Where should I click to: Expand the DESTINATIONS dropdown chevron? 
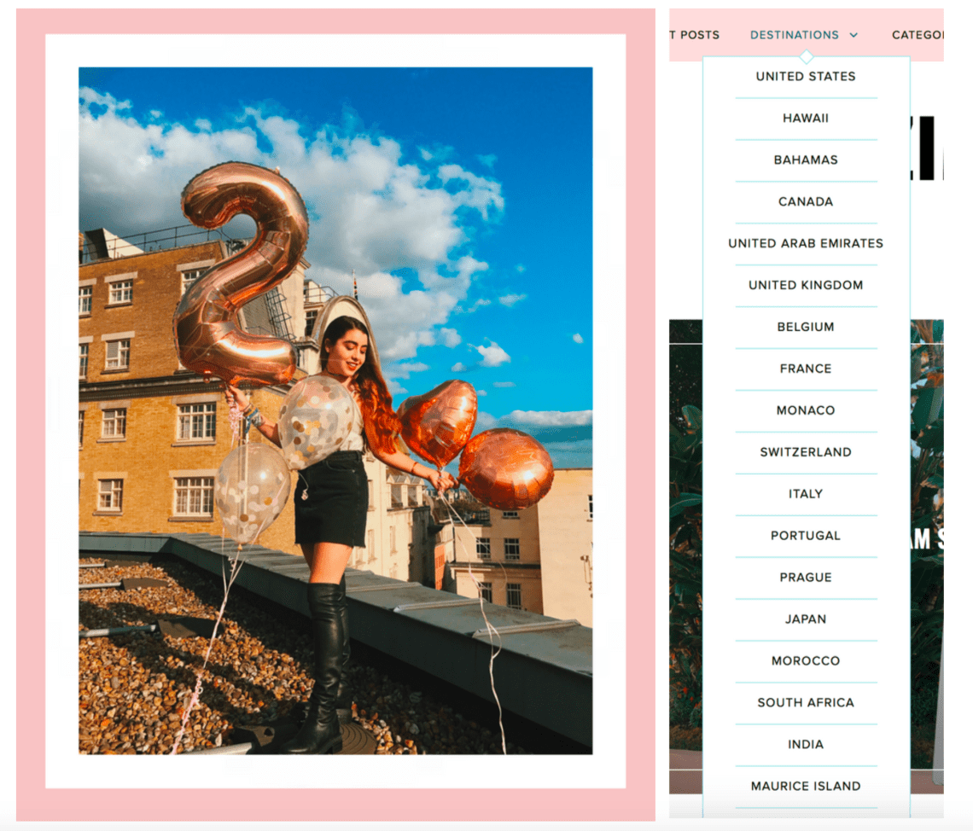(x=853, y=35)
